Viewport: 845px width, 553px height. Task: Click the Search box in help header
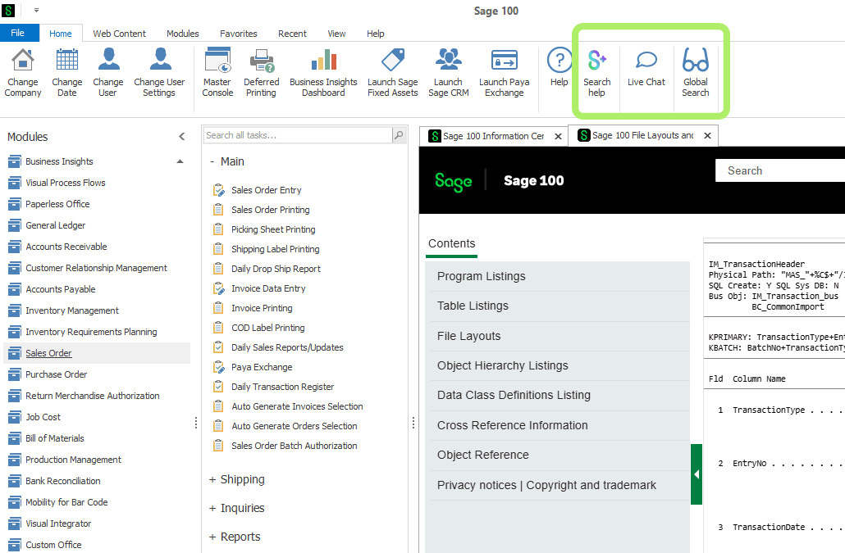(780, 170)
